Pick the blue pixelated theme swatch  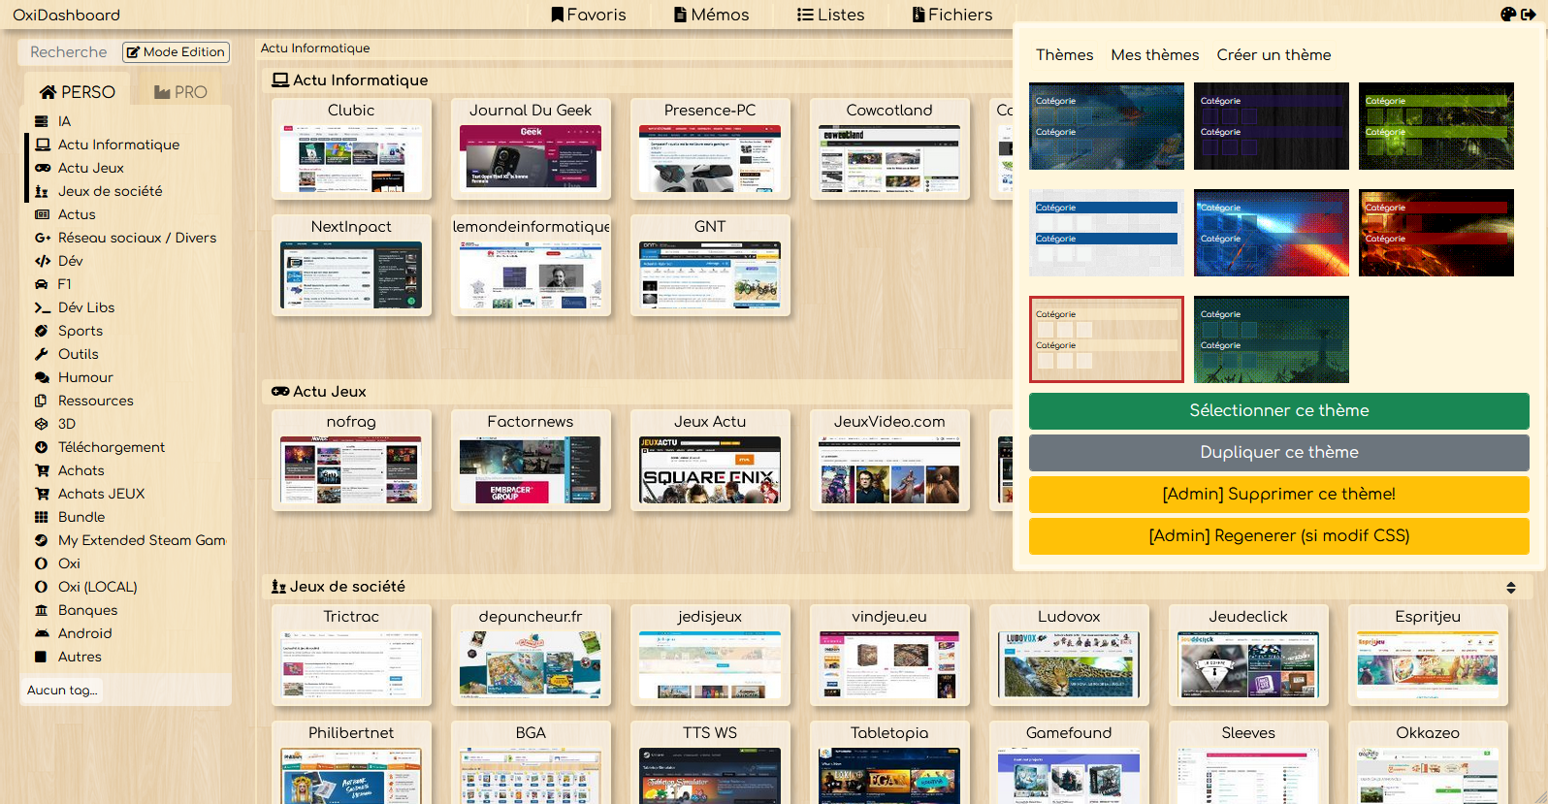pos(1107,126)
